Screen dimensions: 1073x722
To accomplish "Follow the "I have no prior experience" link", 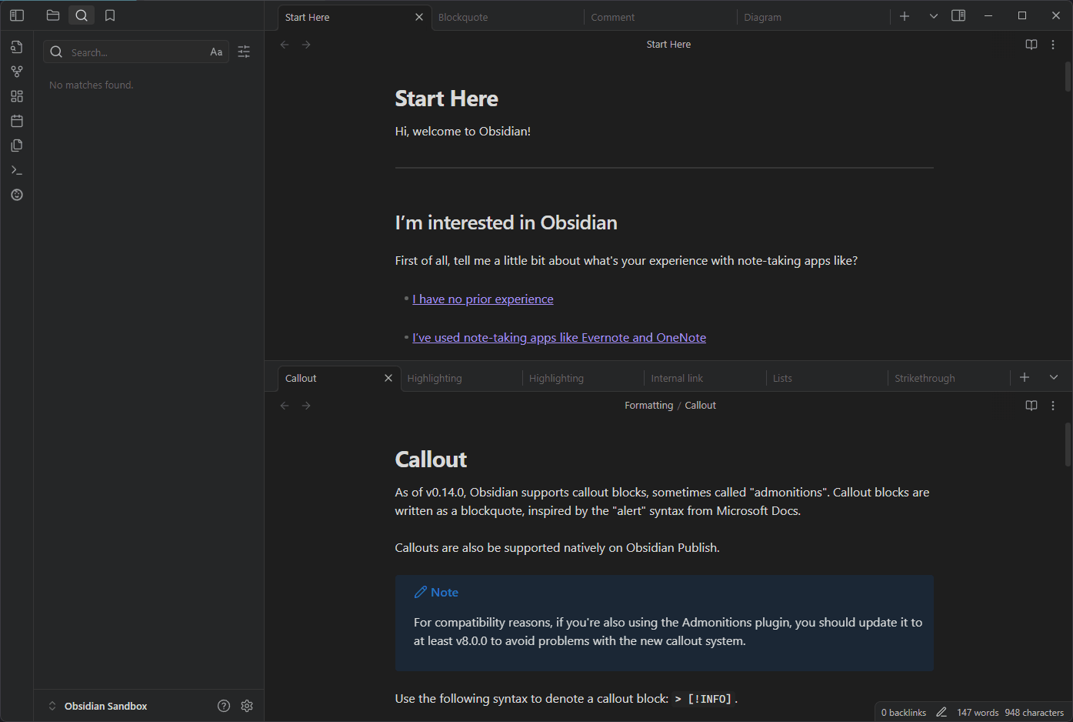I will (482, 299).
